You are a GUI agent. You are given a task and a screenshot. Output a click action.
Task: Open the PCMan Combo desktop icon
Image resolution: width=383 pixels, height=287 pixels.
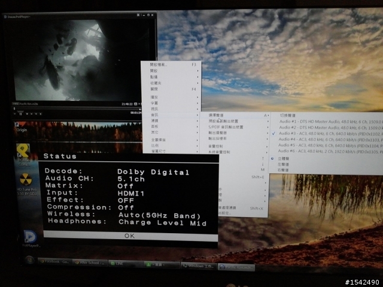pos(24,155)
